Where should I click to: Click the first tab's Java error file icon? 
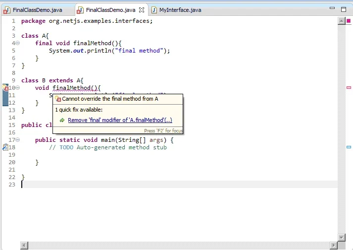point(7,10)
